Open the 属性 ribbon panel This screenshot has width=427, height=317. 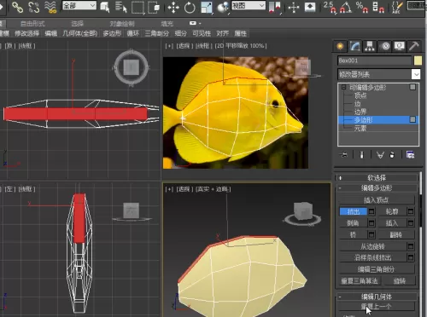pos(241,33)
